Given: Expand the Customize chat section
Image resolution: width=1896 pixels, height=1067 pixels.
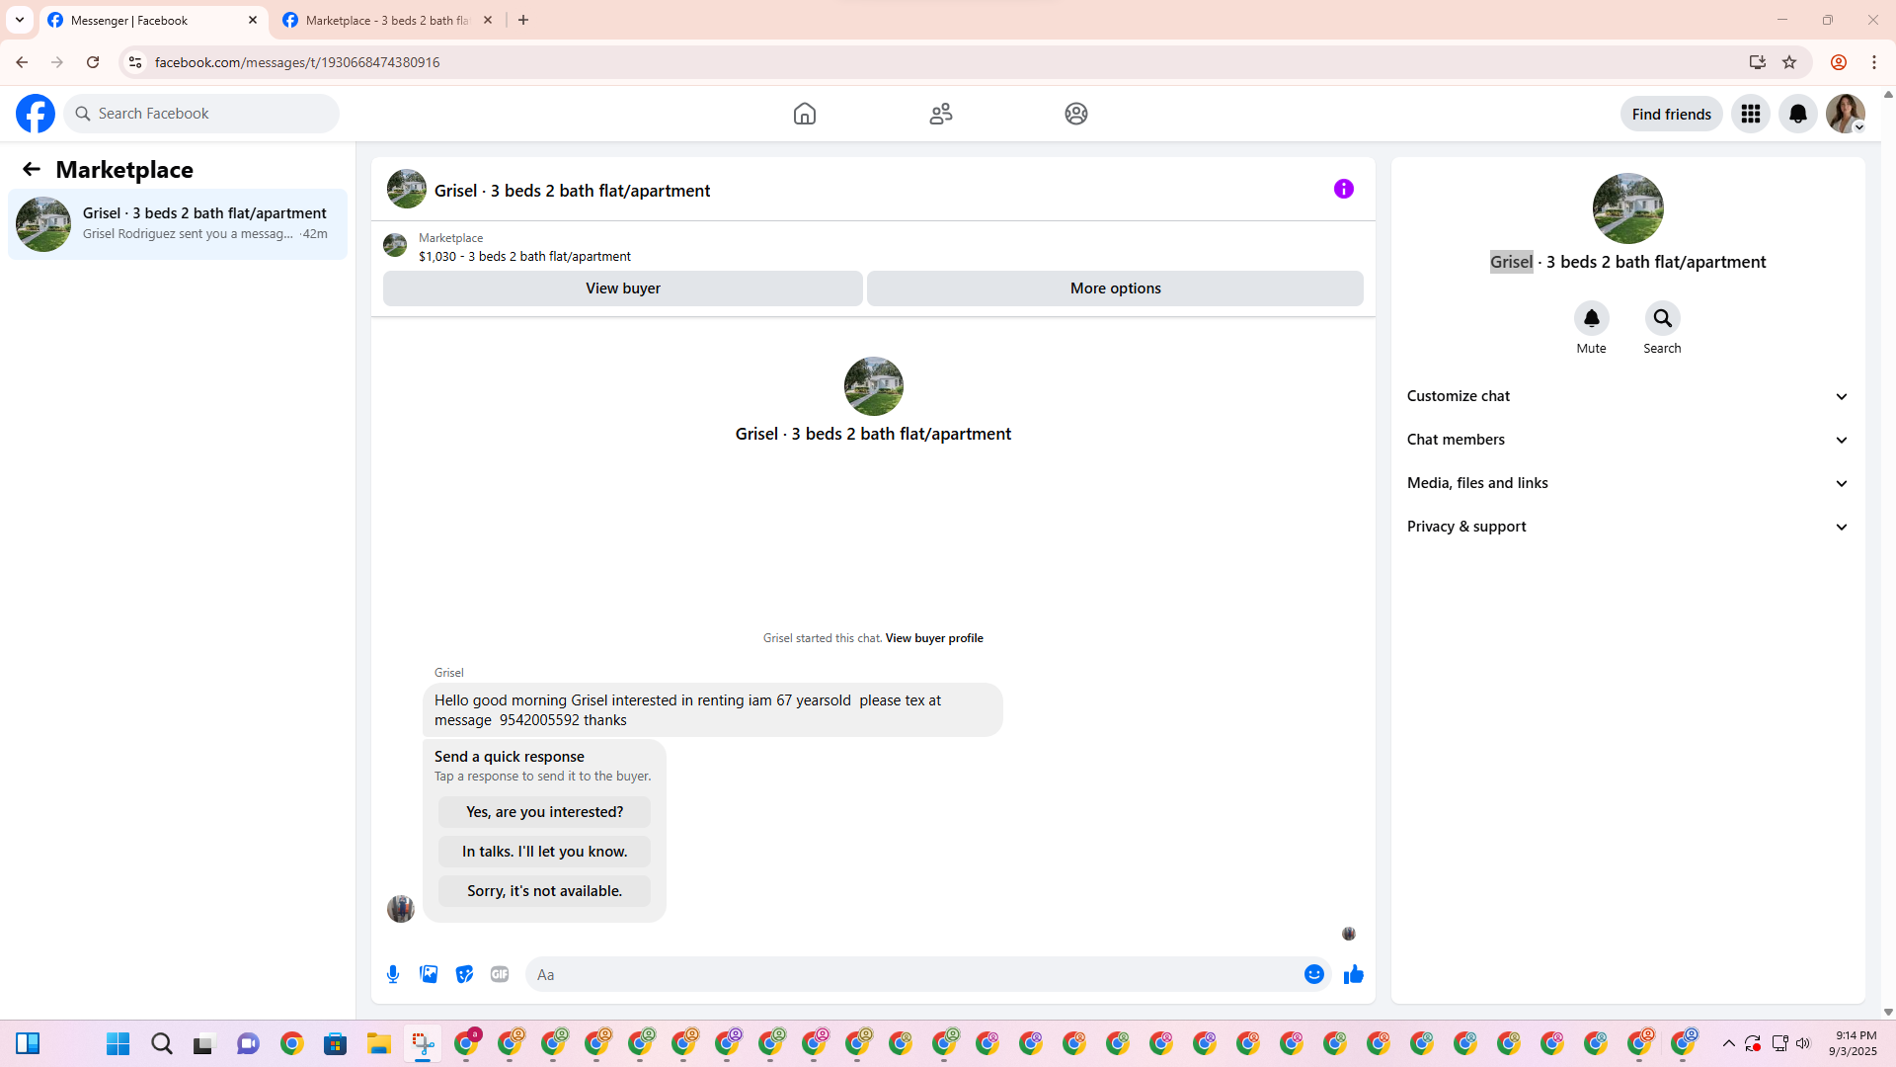Looking at the screenshot, I should pyautogui.click(x=1627, y=396).
